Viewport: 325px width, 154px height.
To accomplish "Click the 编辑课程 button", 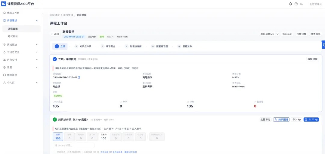I will pos(313,59).
